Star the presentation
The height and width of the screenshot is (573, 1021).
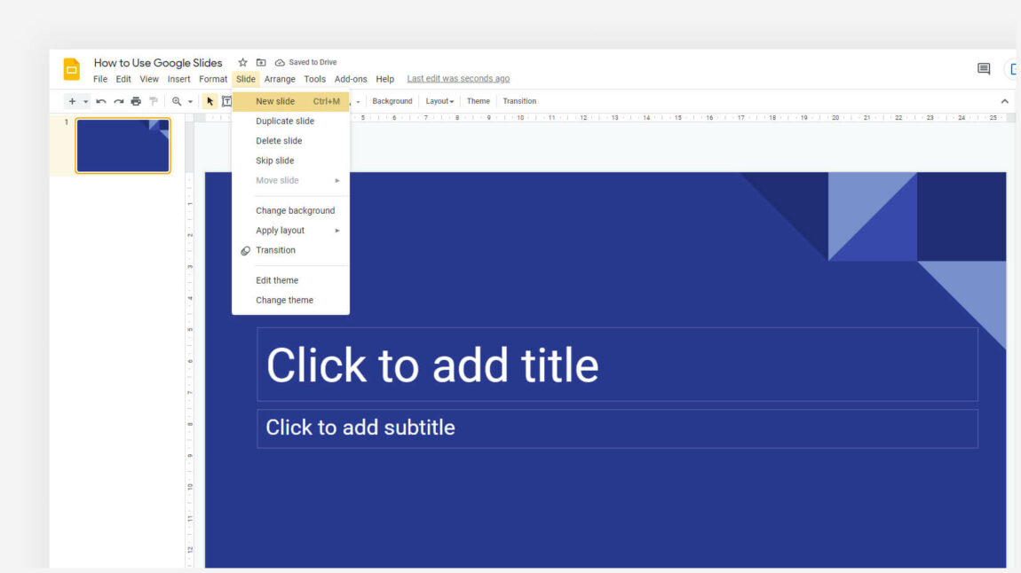point(241,61)
